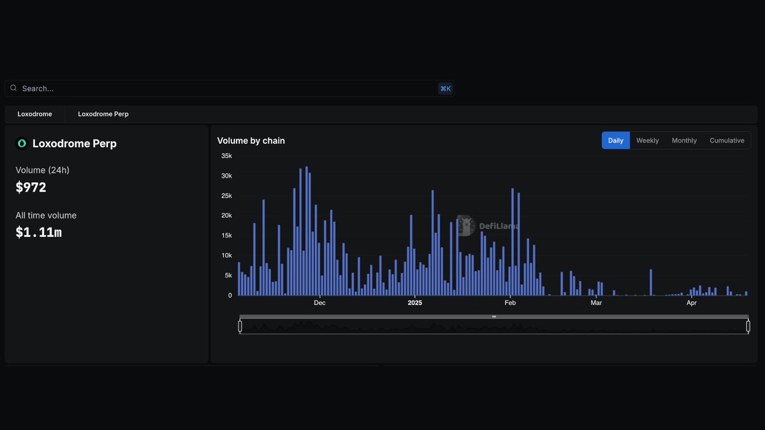Click the search magnifier icon
Screen dimensions: 765x430
coord(13,88)
